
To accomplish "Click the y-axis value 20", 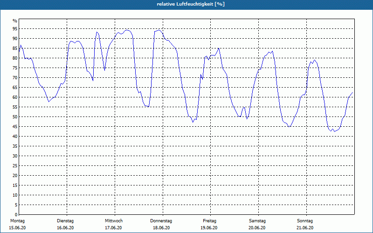I will [x=15, y=176].
